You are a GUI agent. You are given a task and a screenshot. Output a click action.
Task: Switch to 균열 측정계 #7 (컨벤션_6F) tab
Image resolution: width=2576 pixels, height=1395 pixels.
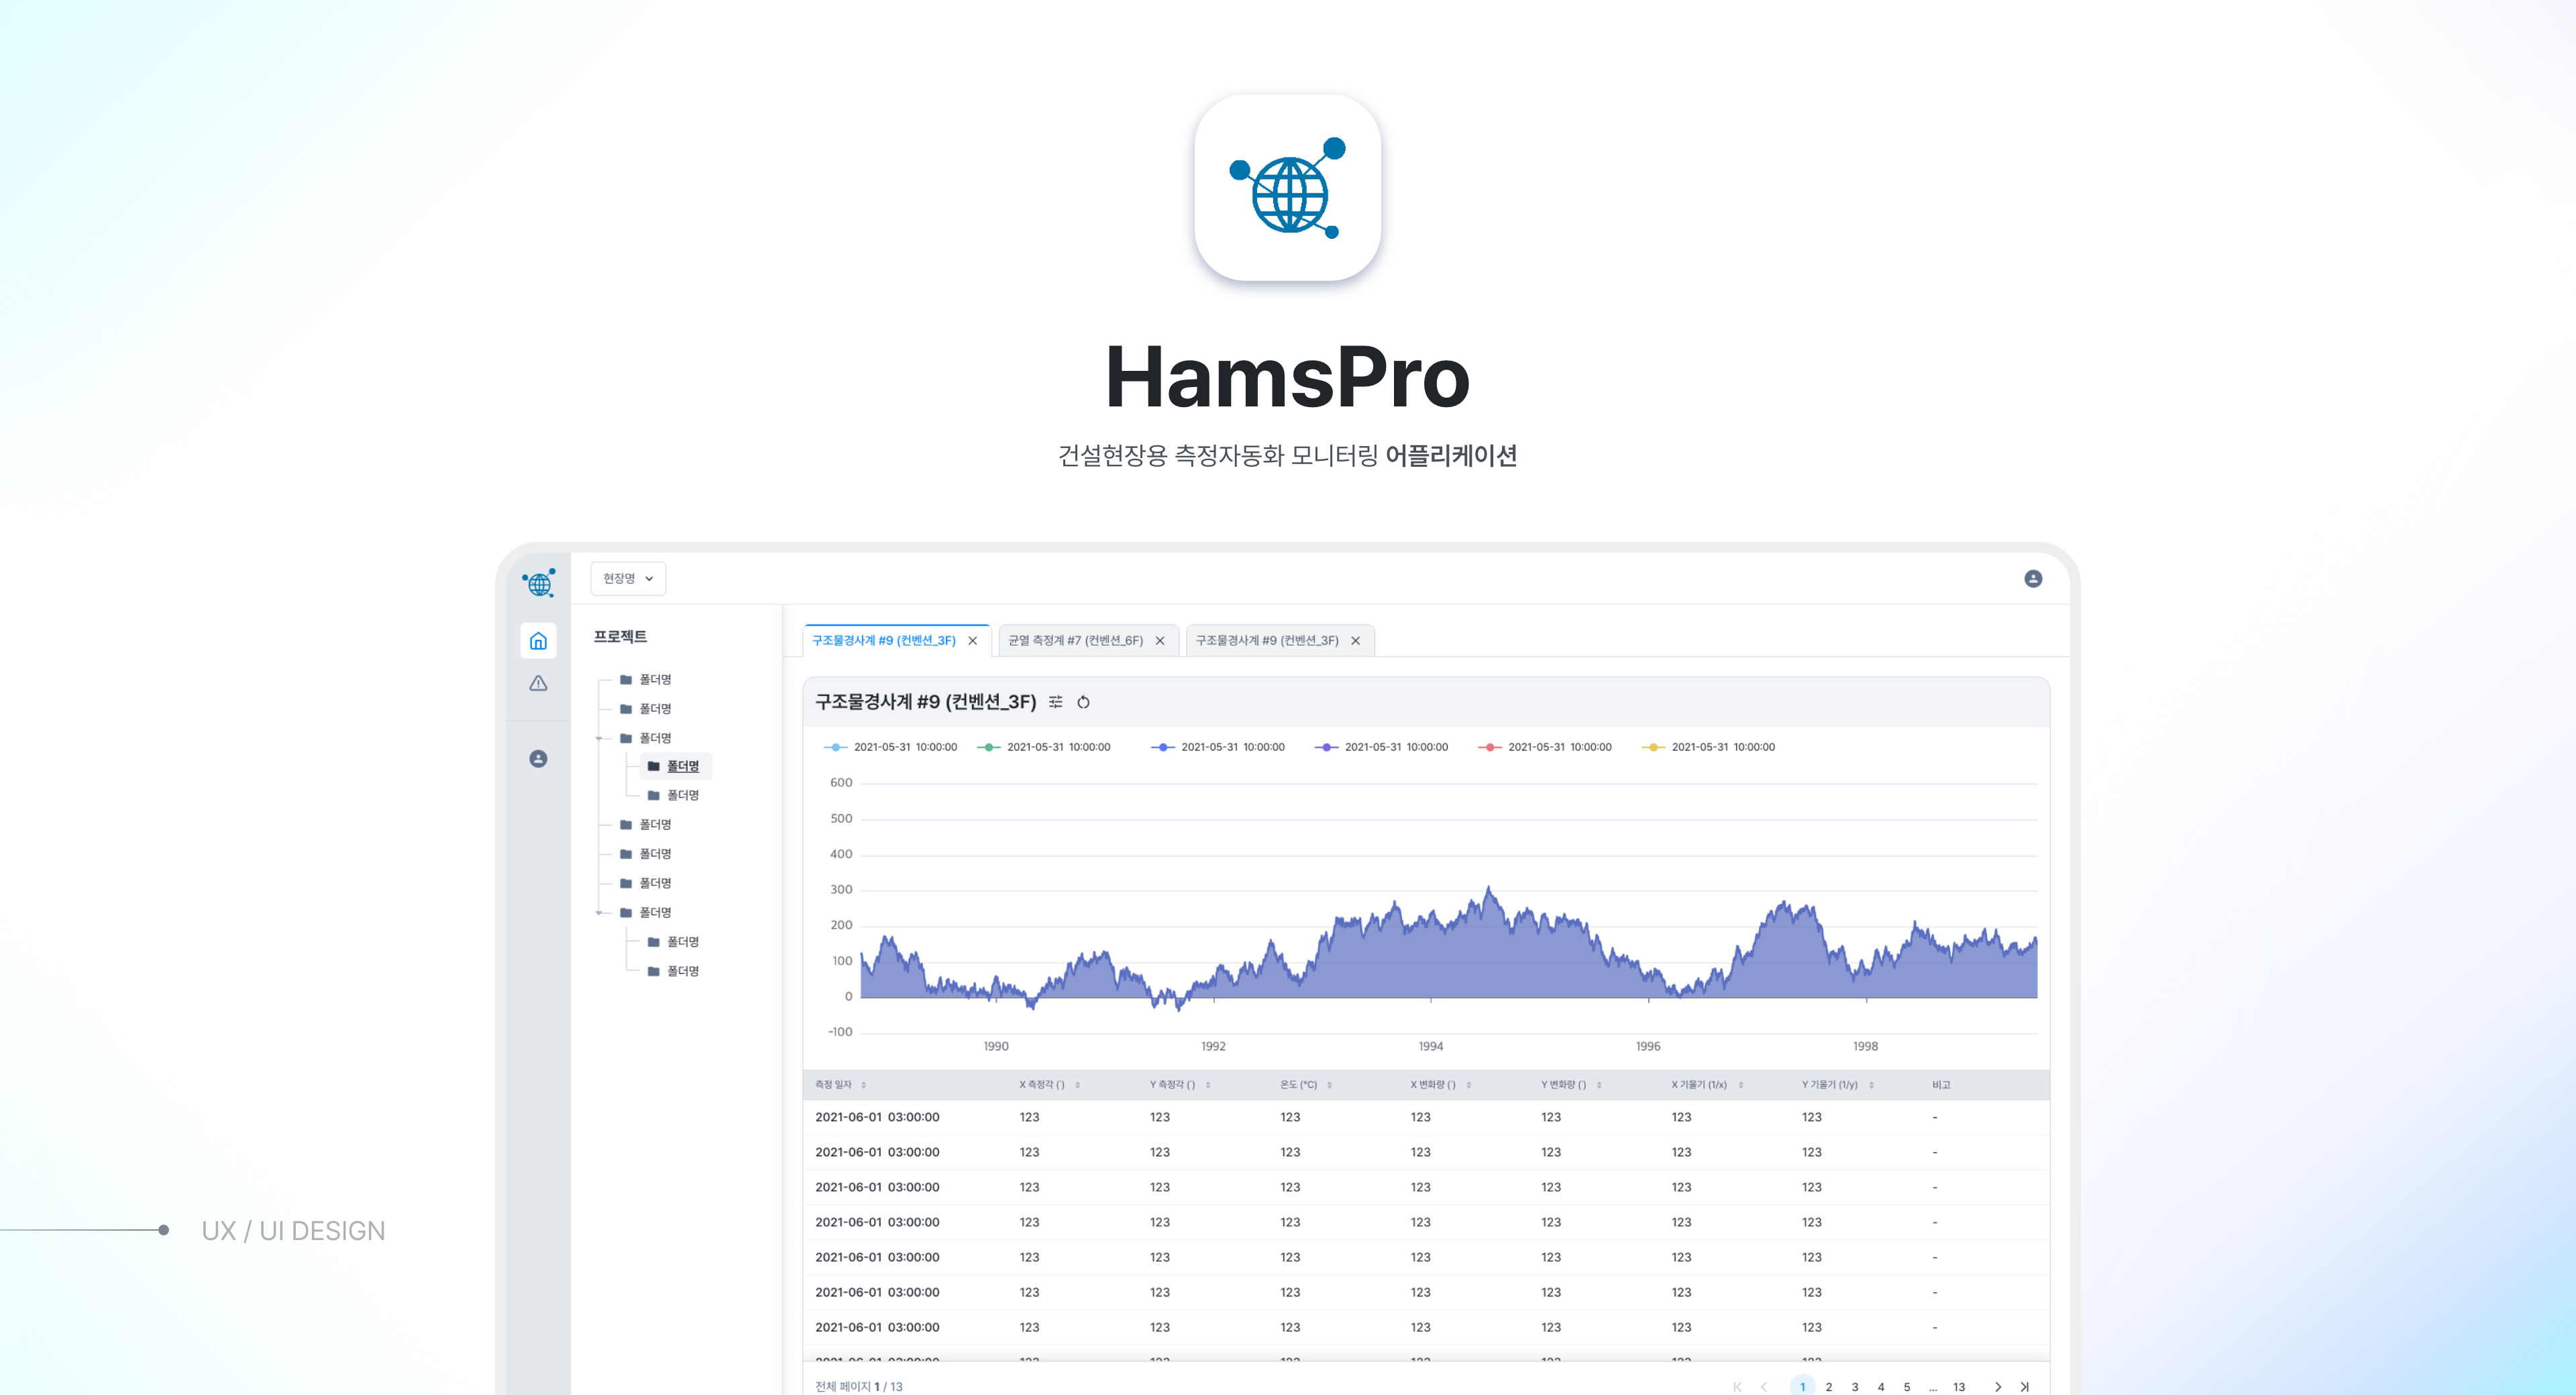[x=1075, y=641]
